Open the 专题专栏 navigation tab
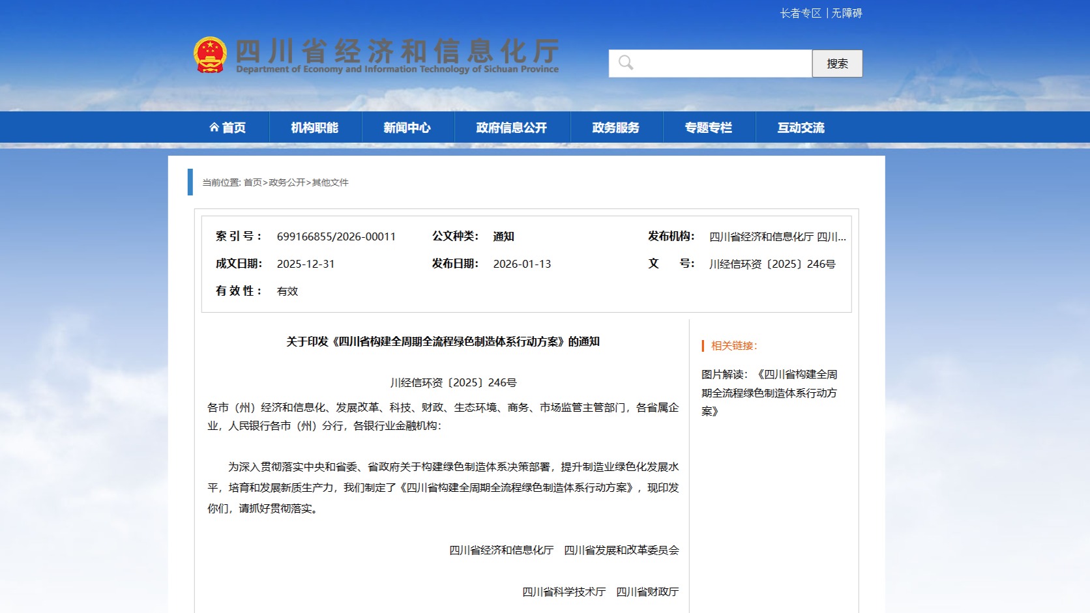The width and height of the screenshot is (1090, 613). (709, 128)
